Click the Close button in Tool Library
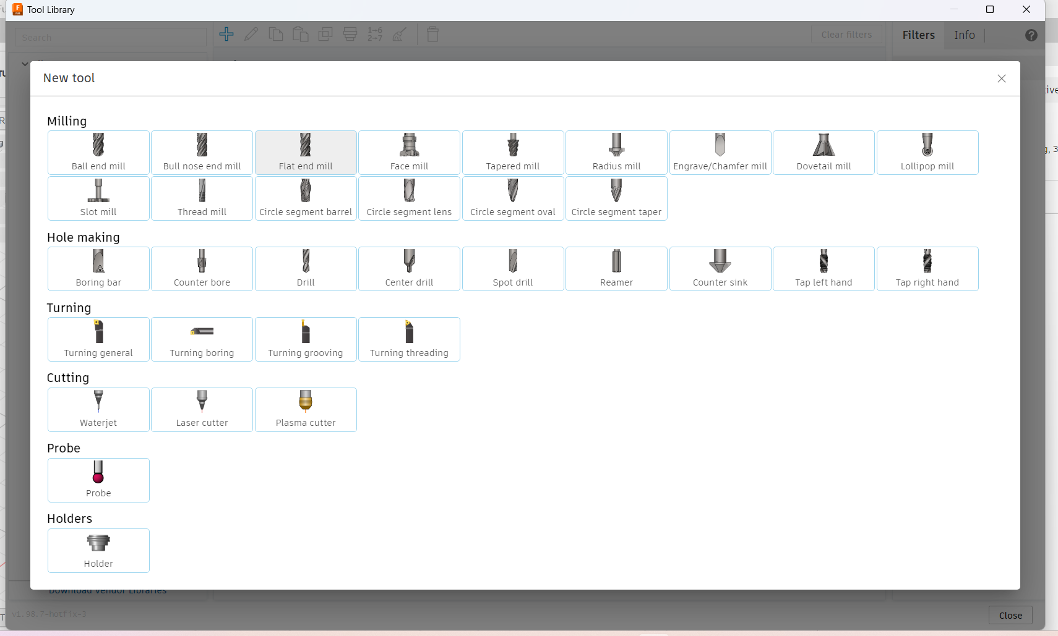This screenshot has height=636, width=1058. point(1010,616)
